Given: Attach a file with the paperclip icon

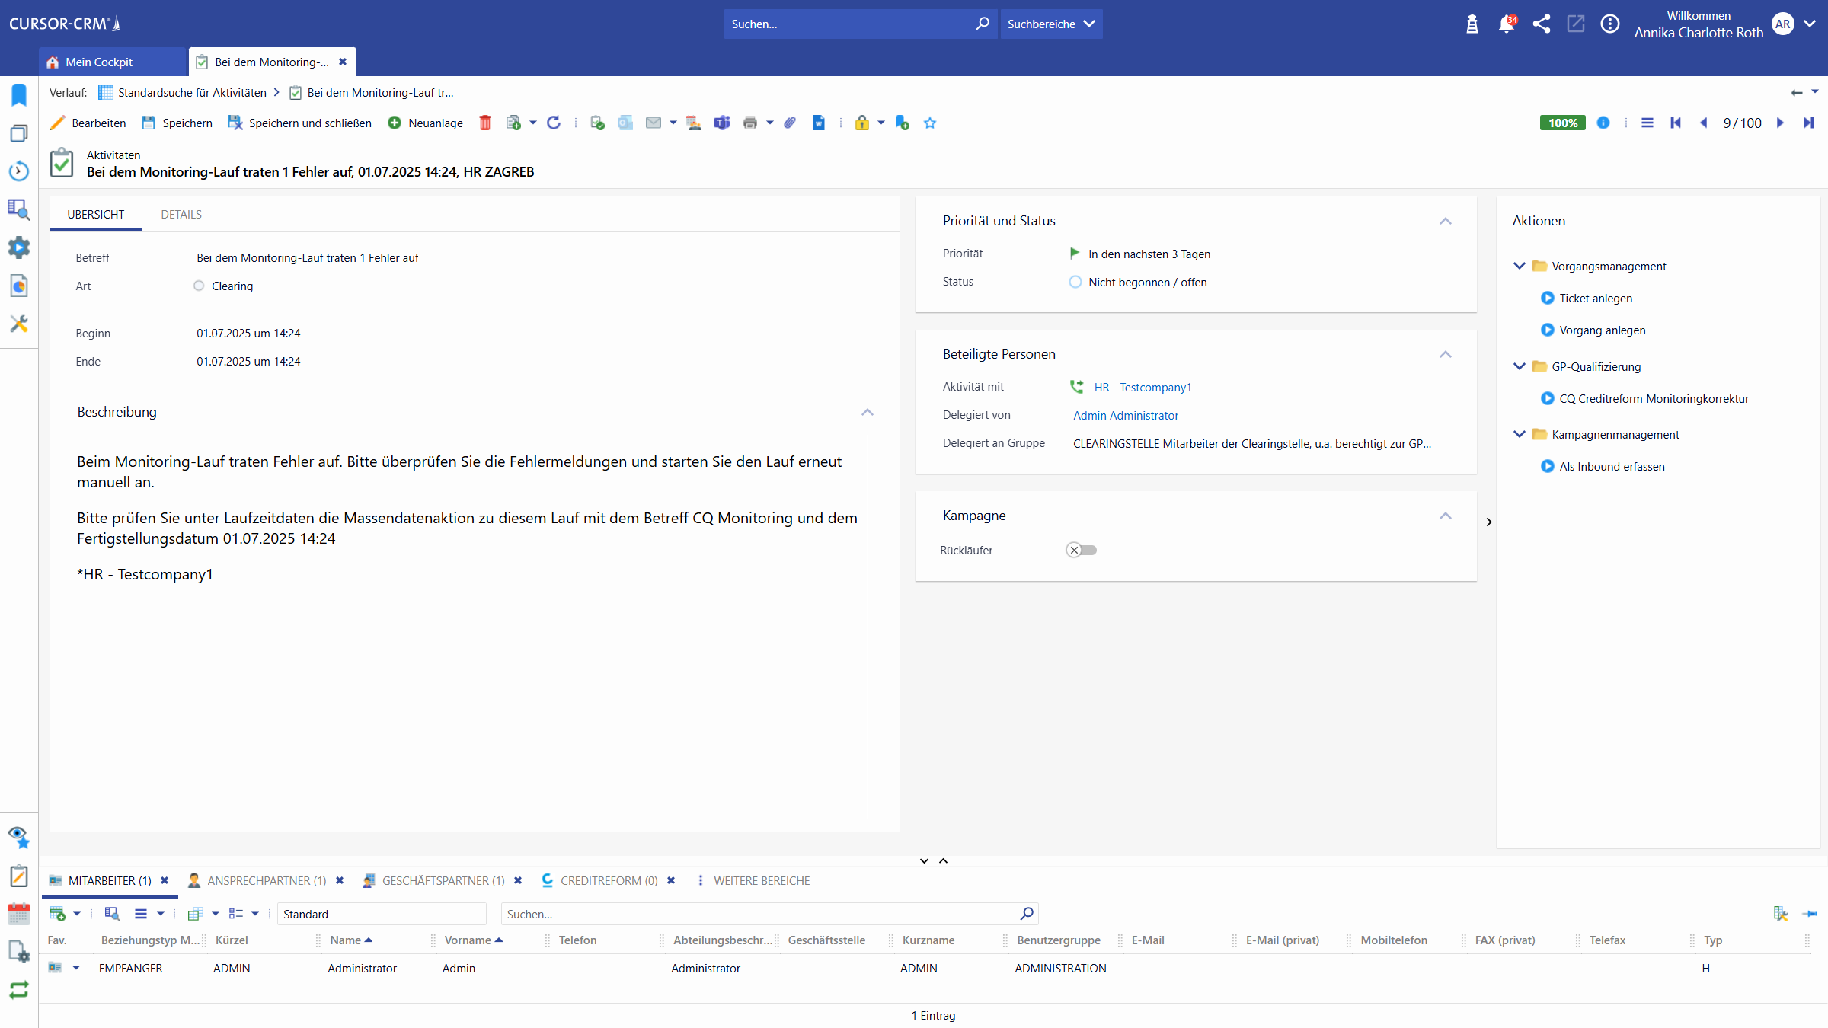Looking at the screenshot, I should pos(790,123).
